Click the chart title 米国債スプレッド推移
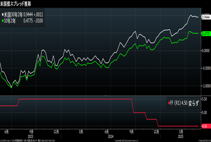This screenshot has width=211, height=142. click(x=16, y=4)
